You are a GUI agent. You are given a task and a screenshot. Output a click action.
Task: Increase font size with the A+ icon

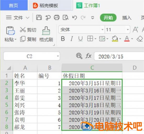pyautogui.click(x=135, y=30)
